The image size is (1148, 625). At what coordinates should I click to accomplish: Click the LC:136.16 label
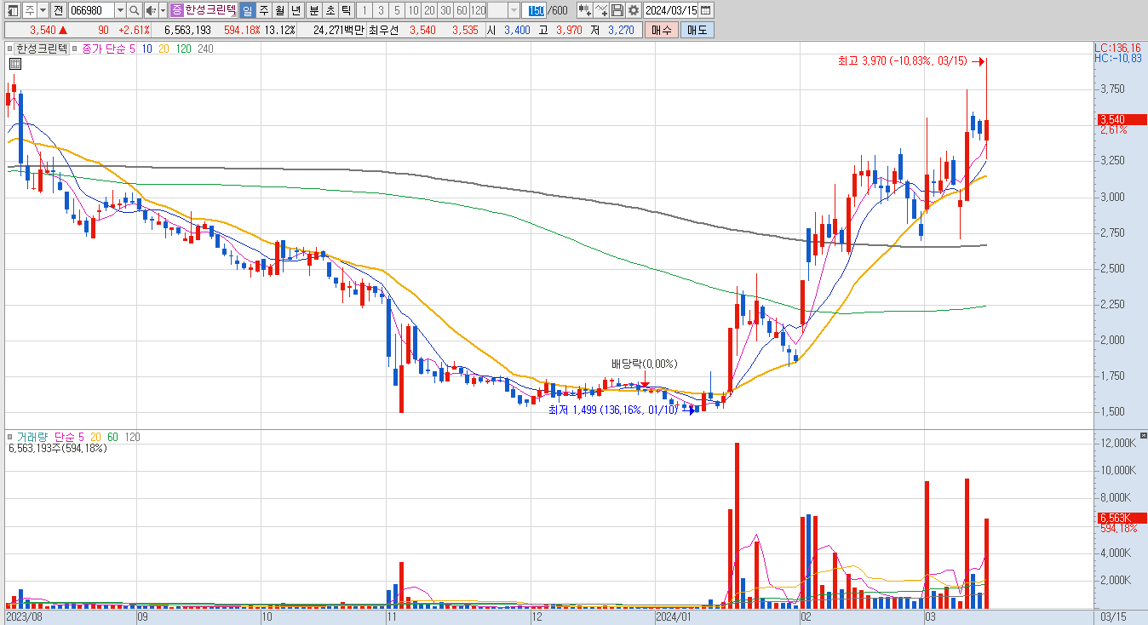(x=1118, y=48)
